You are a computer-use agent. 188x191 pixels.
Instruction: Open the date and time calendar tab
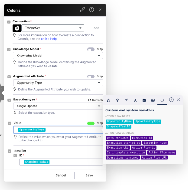coord(144,100)
